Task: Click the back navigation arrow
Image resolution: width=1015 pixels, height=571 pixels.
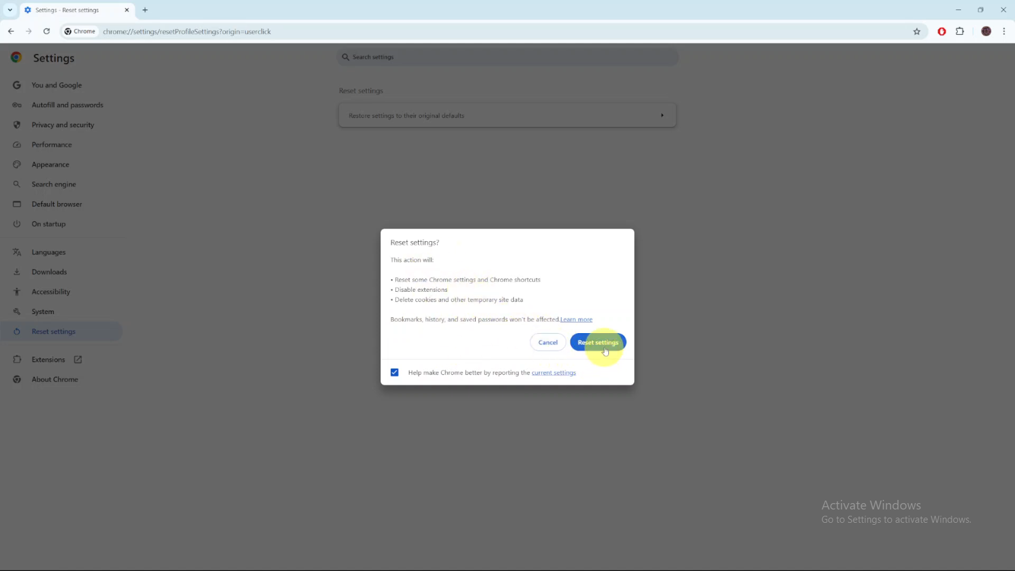Action: pyautogui.click(x=11, y=31)
